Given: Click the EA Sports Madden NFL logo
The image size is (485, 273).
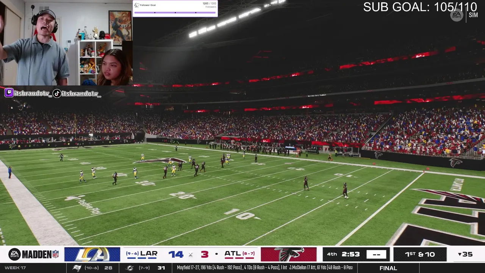Looking at the screenshot, I should [x=34, y=254].
